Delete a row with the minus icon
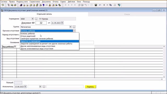Viewport: 167px width, 94px height. point(107,5)
